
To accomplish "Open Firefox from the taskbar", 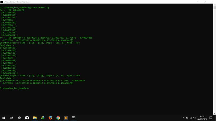I will (50, 118).
